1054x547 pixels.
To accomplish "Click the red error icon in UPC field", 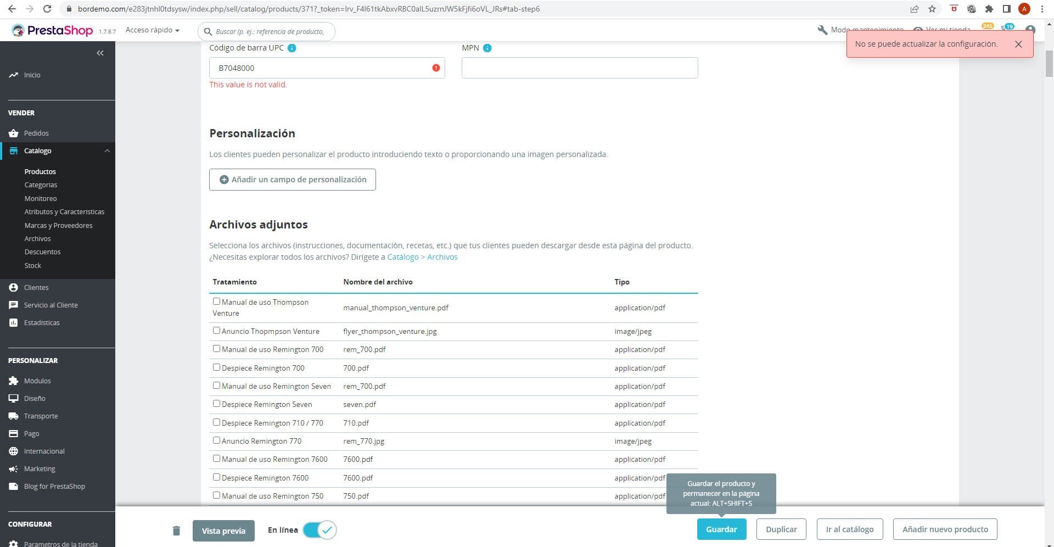I will pyautogui.click(x=436, y=68).
